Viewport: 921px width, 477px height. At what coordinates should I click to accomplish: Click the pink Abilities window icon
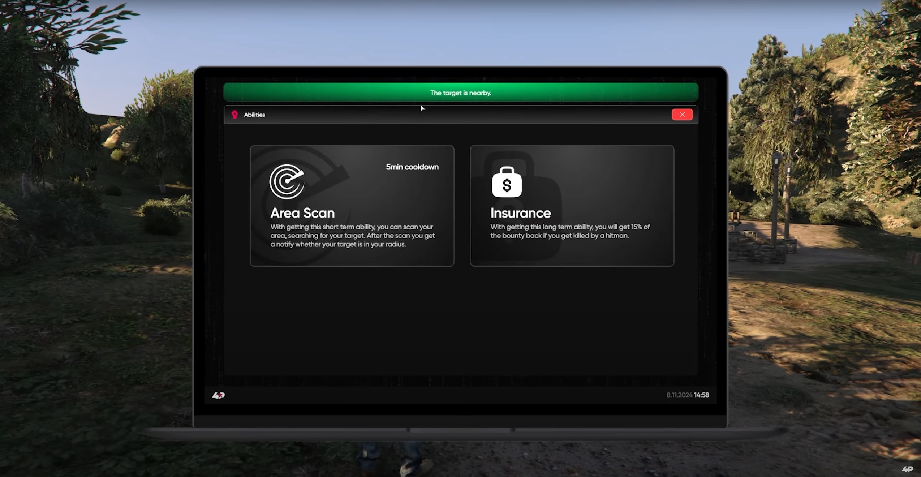pos(235,115)
